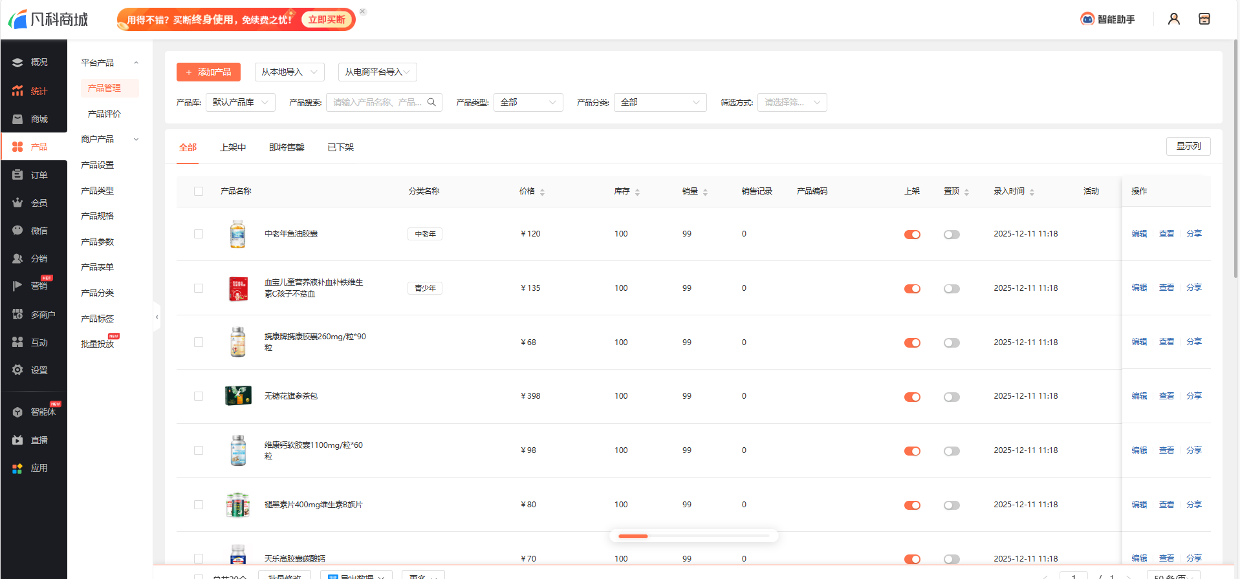Image resolution: width=1240 pixels, height=579 pixels.
Task: Turn off 上架 switch for 中老年鱼油胶囊
Action: click(x=912, y=235)
